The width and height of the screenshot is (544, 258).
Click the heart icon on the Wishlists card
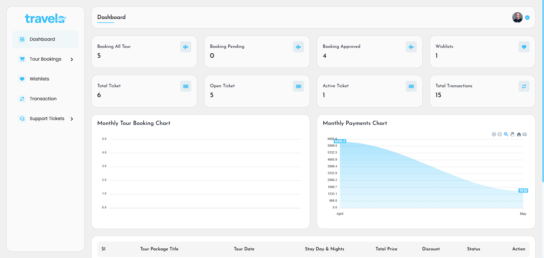pyautogui.click(x=524, y=47)
